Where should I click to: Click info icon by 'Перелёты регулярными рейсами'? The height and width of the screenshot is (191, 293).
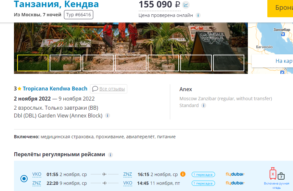click(110, 155)
